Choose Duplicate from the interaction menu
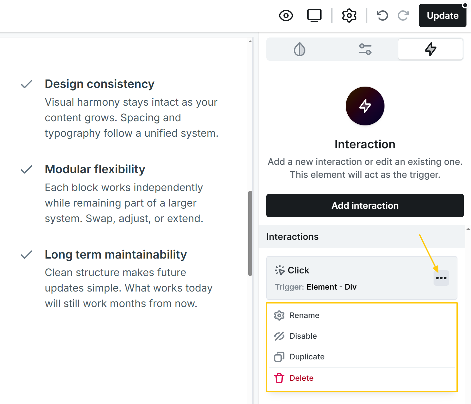 tap(307, 357)
